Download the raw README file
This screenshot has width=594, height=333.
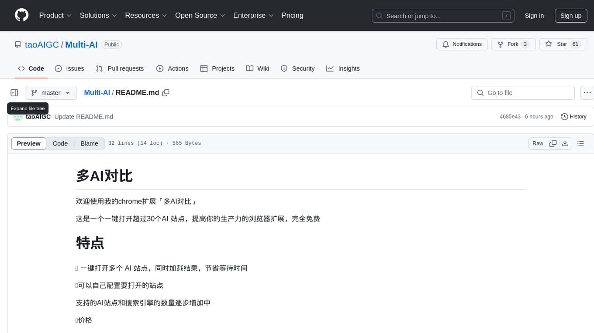[565, 143]
